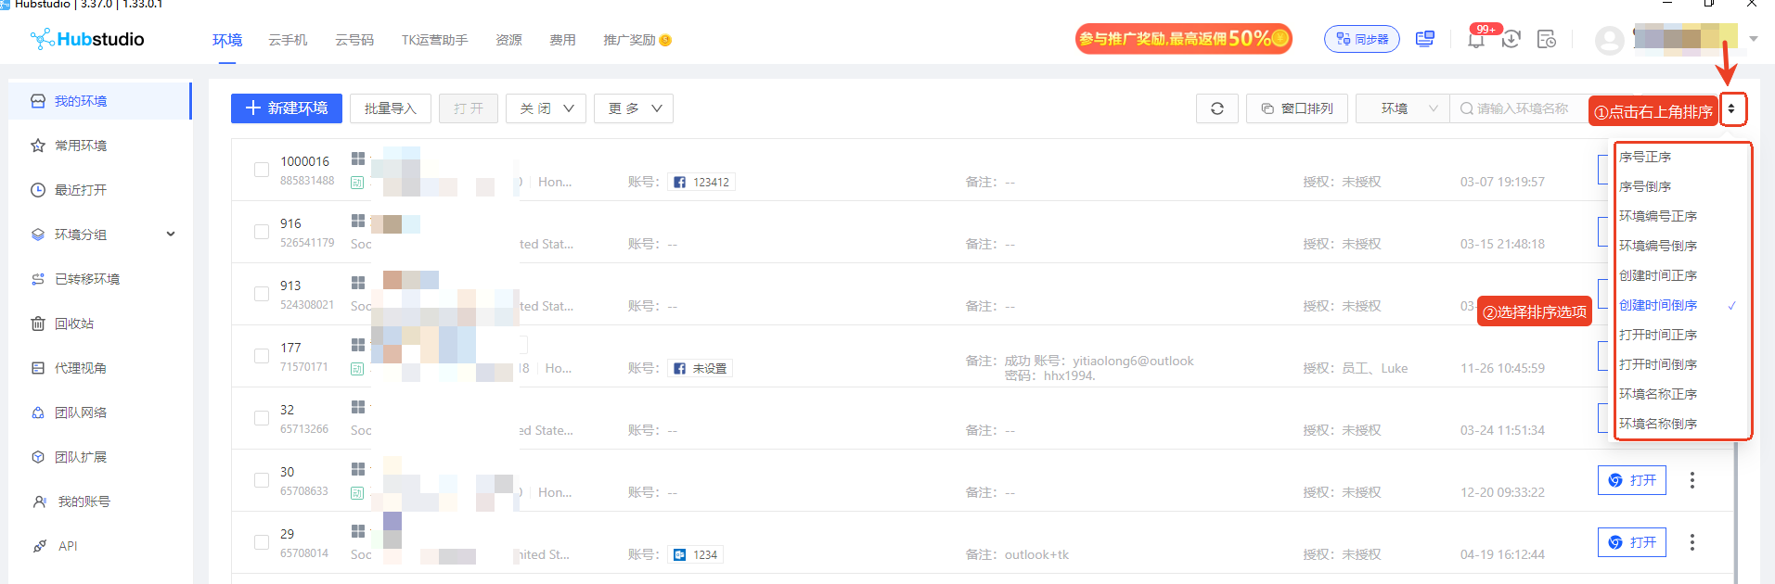This screenshot has height=584, width=1775.
Task: Open the notification bell icon
Action: point(1475,39)
